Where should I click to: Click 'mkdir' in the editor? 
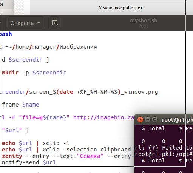click(10, 73)
